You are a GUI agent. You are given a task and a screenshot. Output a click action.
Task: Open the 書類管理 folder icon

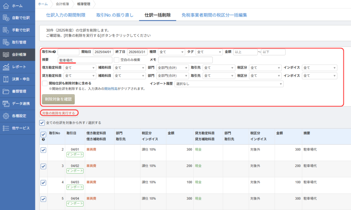pyautogui.click(x=6, y=91)
